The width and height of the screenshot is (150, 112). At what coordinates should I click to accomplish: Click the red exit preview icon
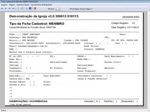(35, 8)
